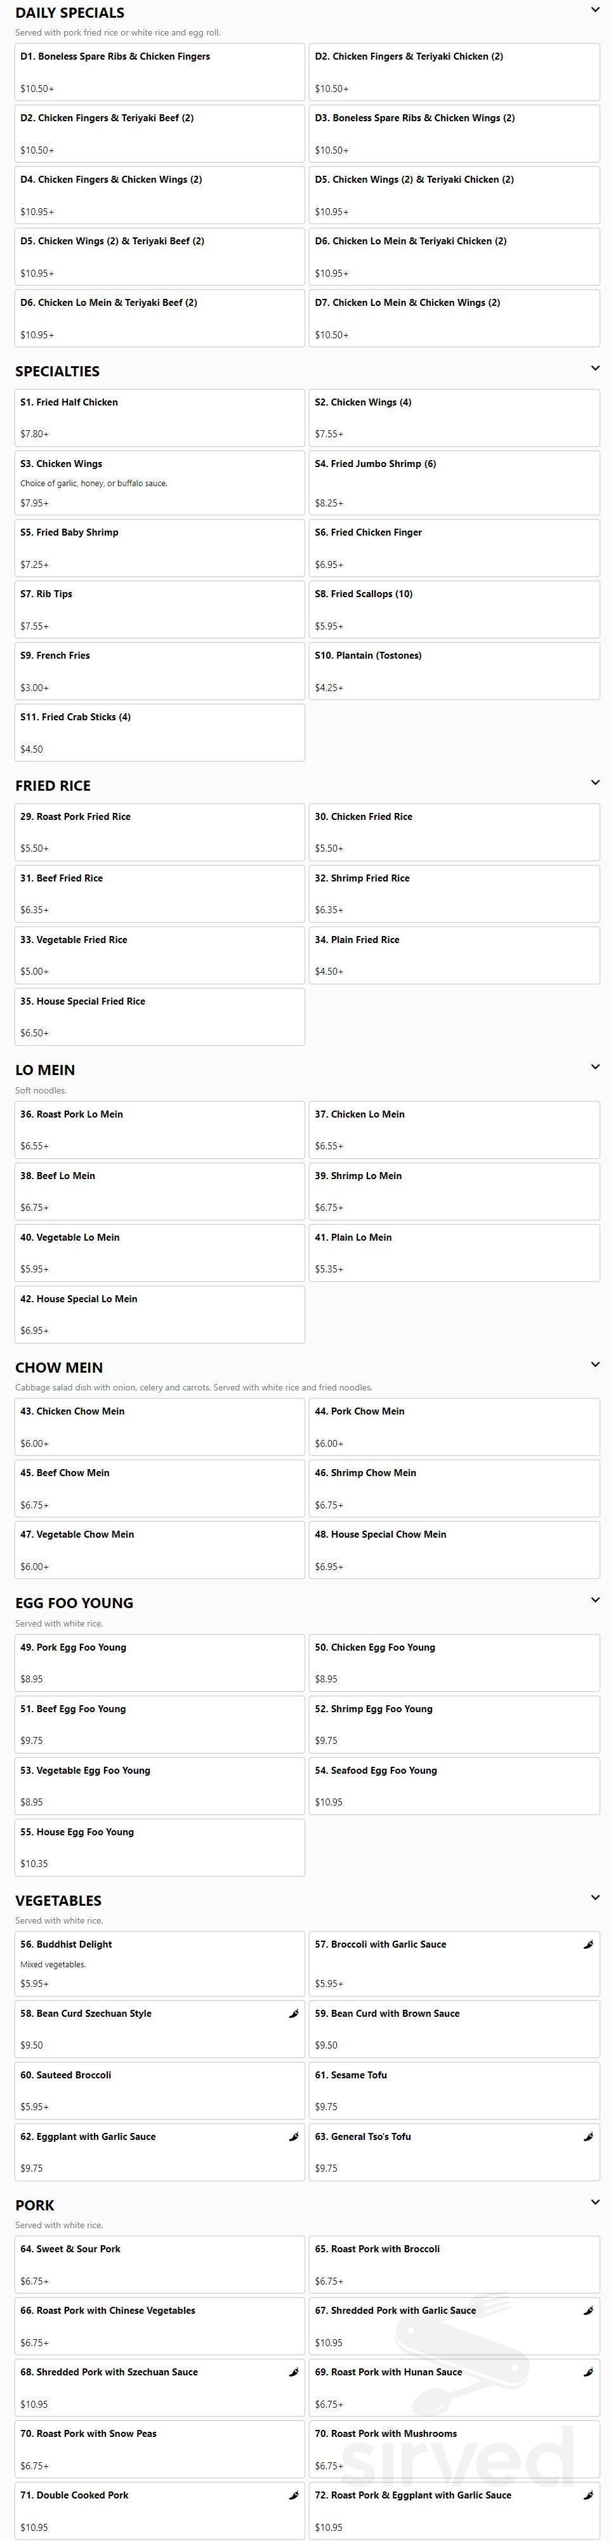The height and width of the screenshot is (2541, 611).
Task: Click spicy icon on Shredded Pork with Garlic Sauce
Action: click(588, 2310)
